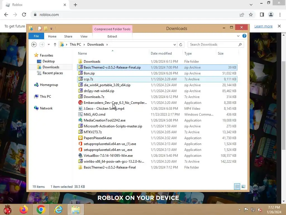Screen dimensions: 286x215
Task: Go up one folder level
Action: 55,45
